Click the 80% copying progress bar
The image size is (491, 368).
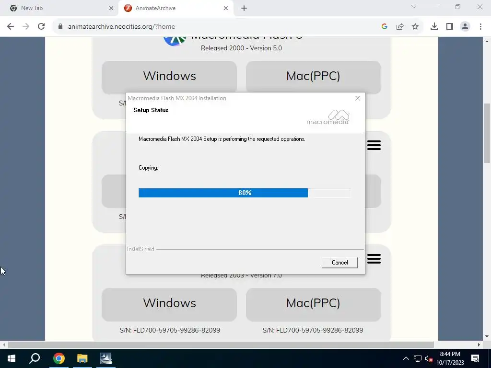coord(245,193)
